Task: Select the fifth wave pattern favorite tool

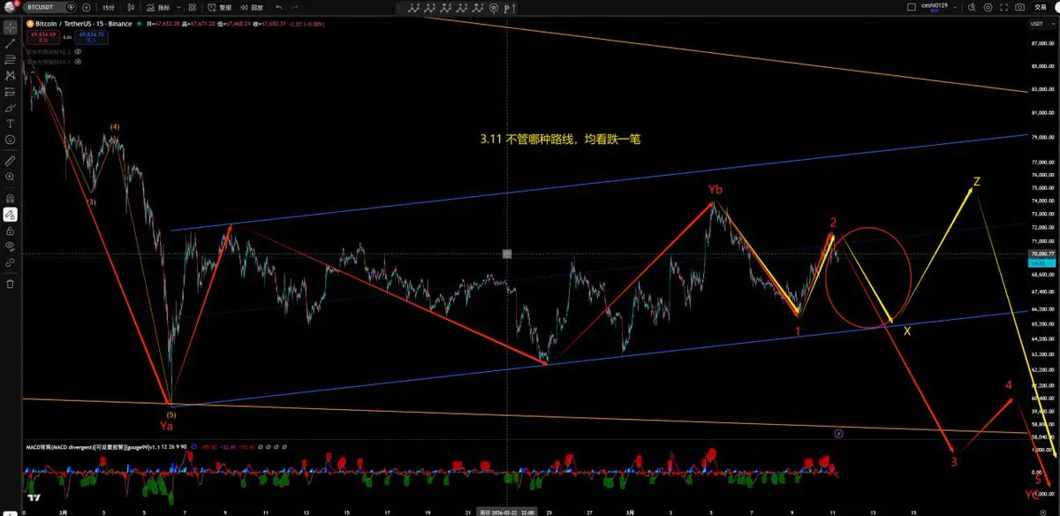Action: 478,7
